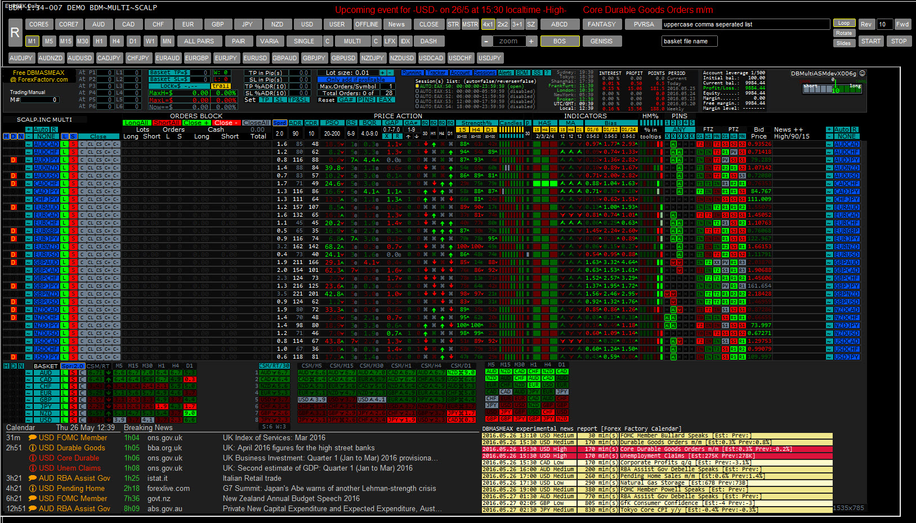Open the CORE7 pair group
The height and width of the screenshot is (523, 916).
pyautogui.click(x=69, y=24)
